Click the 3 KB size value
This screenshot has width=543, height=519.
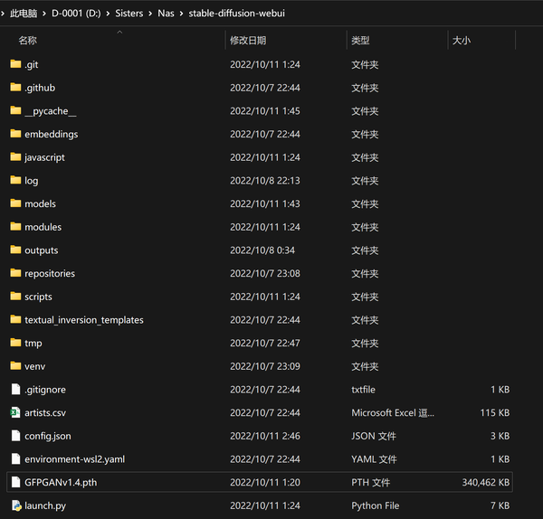coord(500,436)
